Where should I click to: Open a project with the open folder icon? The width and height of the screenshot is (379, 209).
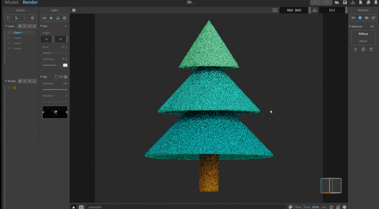point(337,3)
